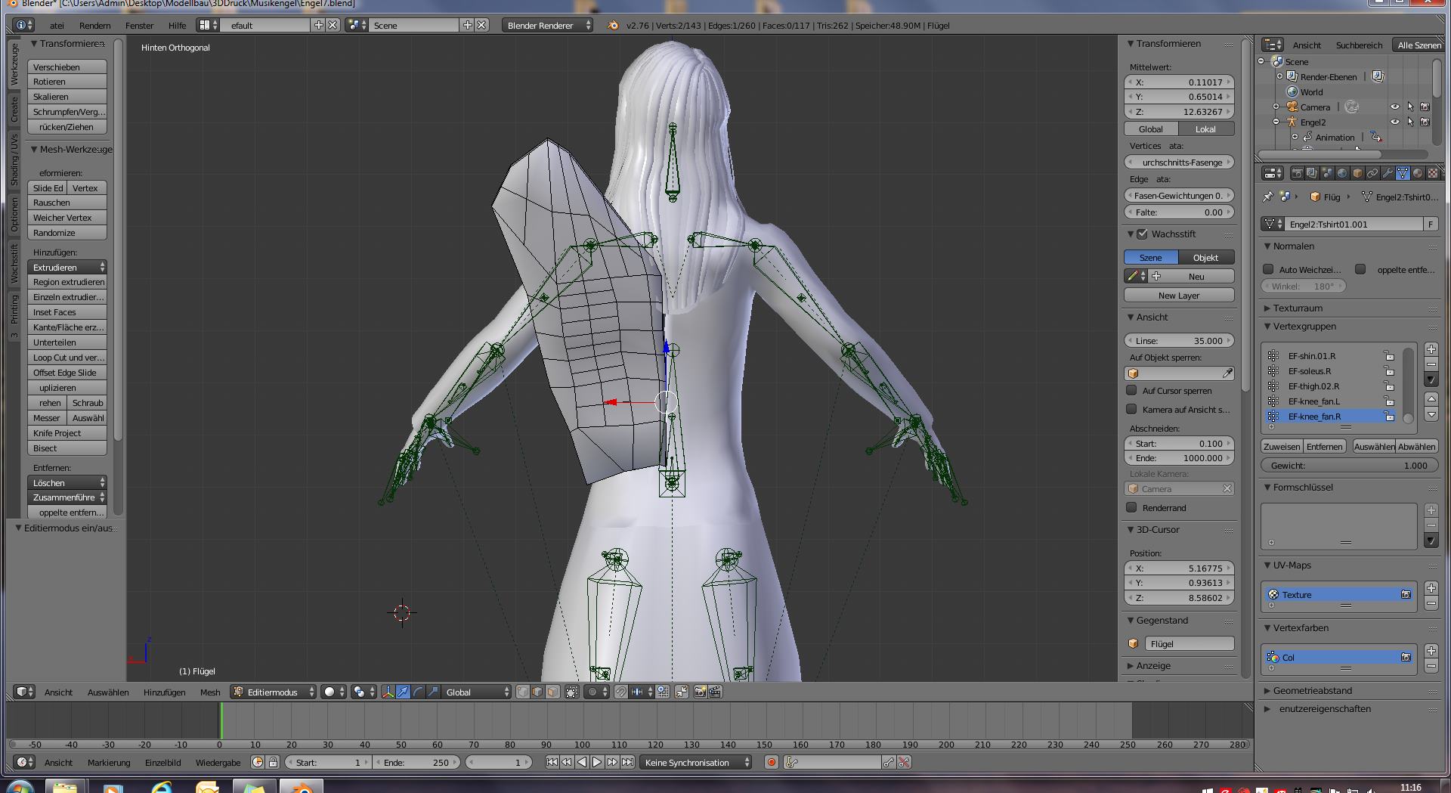
Task: Open the Blender Renderer engine dropdown
Action: 548,25
